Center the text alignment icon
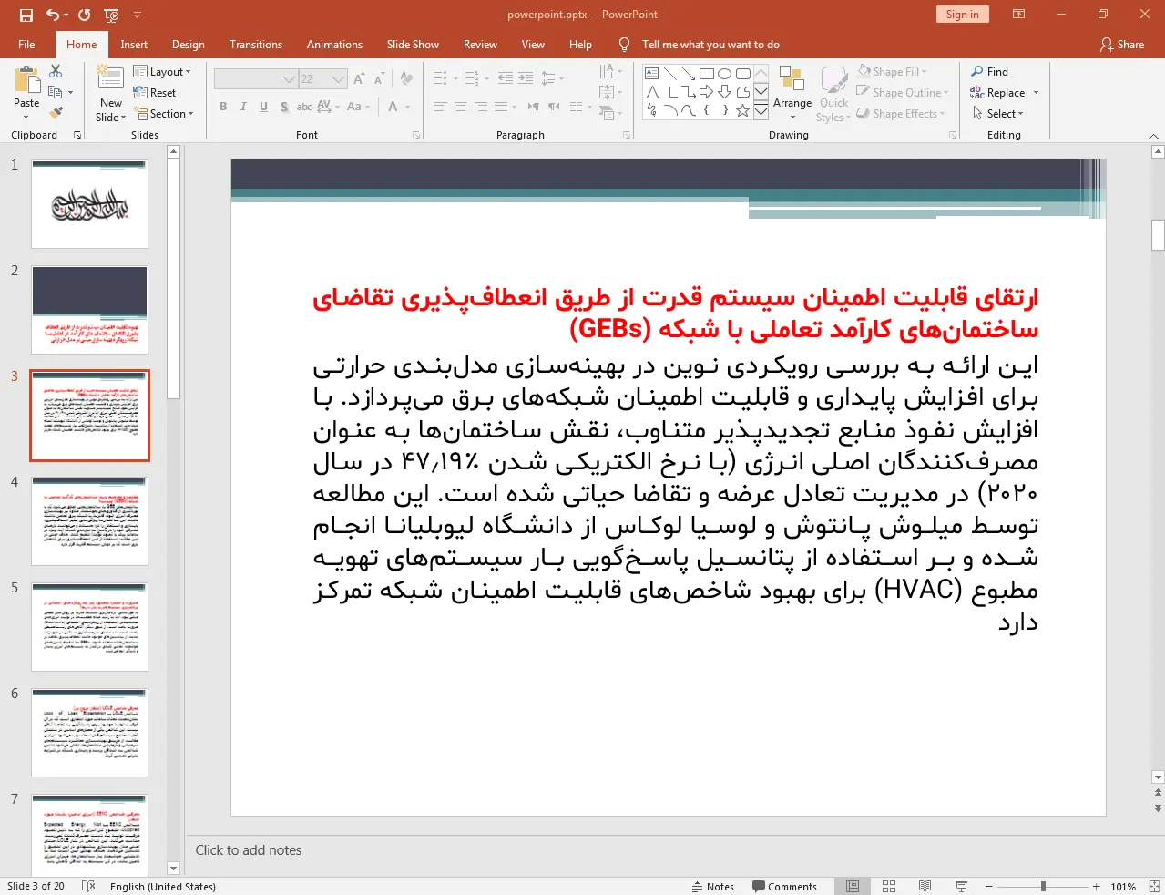This screenshot has height=895, width=1165. tap(460, 107)
